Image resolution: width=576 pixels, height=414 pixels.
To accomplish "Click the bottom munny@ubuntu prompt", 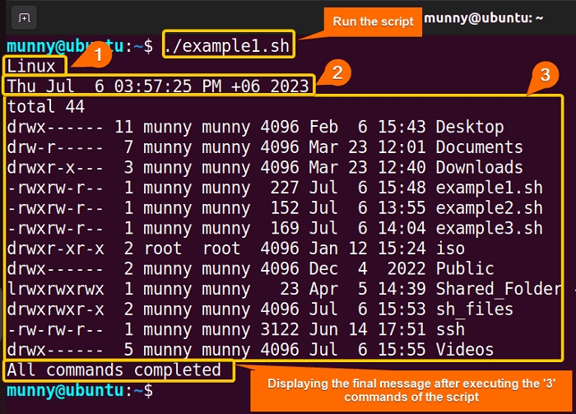I will (x=80, y=390).
